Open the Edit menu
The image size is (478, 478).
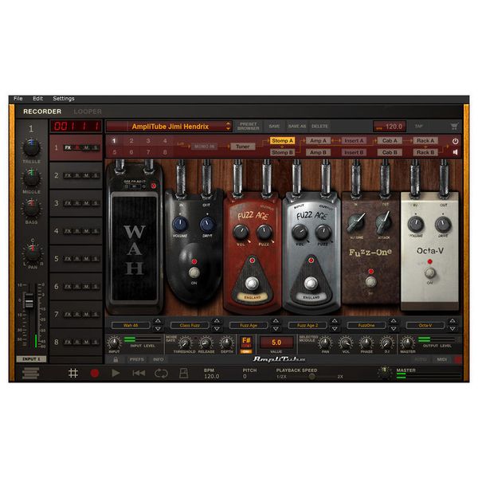click(37, 99)
